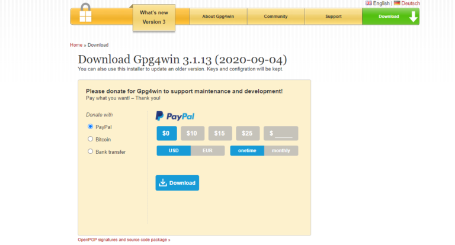Click 'Pay what you want! – Thank you!' text

[x=123, y=98]
